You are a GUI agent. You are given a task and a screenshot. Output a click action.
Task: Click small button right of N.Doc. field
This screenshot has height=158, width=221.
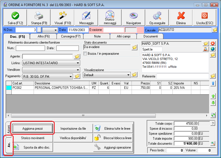tap(39, 30)
